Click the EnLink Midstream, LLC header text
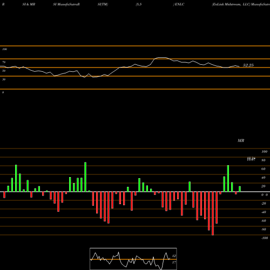Screen dimensions: 270x270 [x=231, y=4]
